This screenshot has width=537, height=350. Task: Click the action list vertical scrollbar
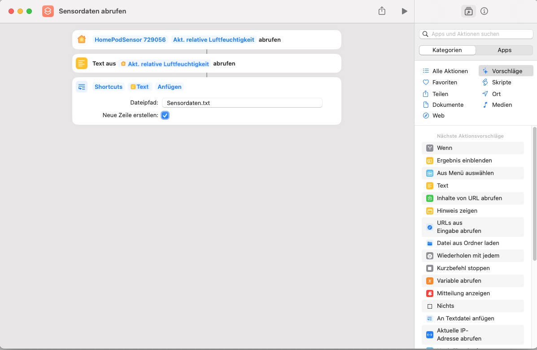click(x=534, y=194)
